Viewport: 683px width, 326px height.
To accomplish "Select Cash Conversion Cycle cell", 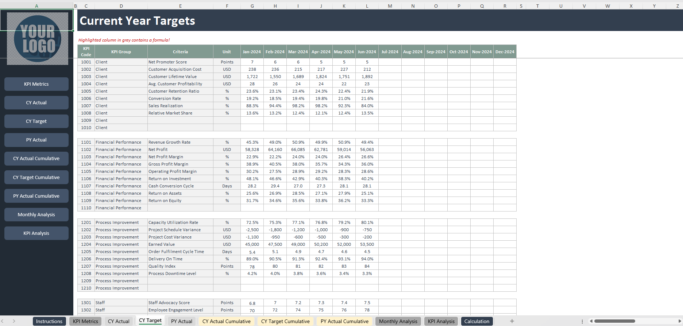I will coord(180,186).
